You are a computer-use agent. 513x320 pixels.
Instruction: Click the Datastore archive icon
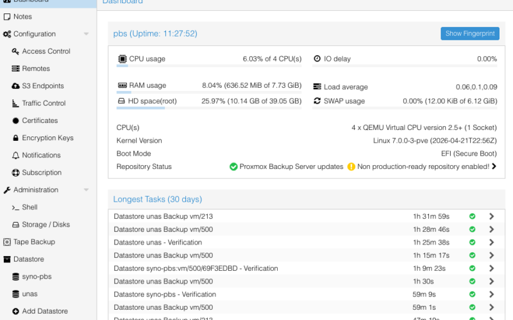click(7, 259)
